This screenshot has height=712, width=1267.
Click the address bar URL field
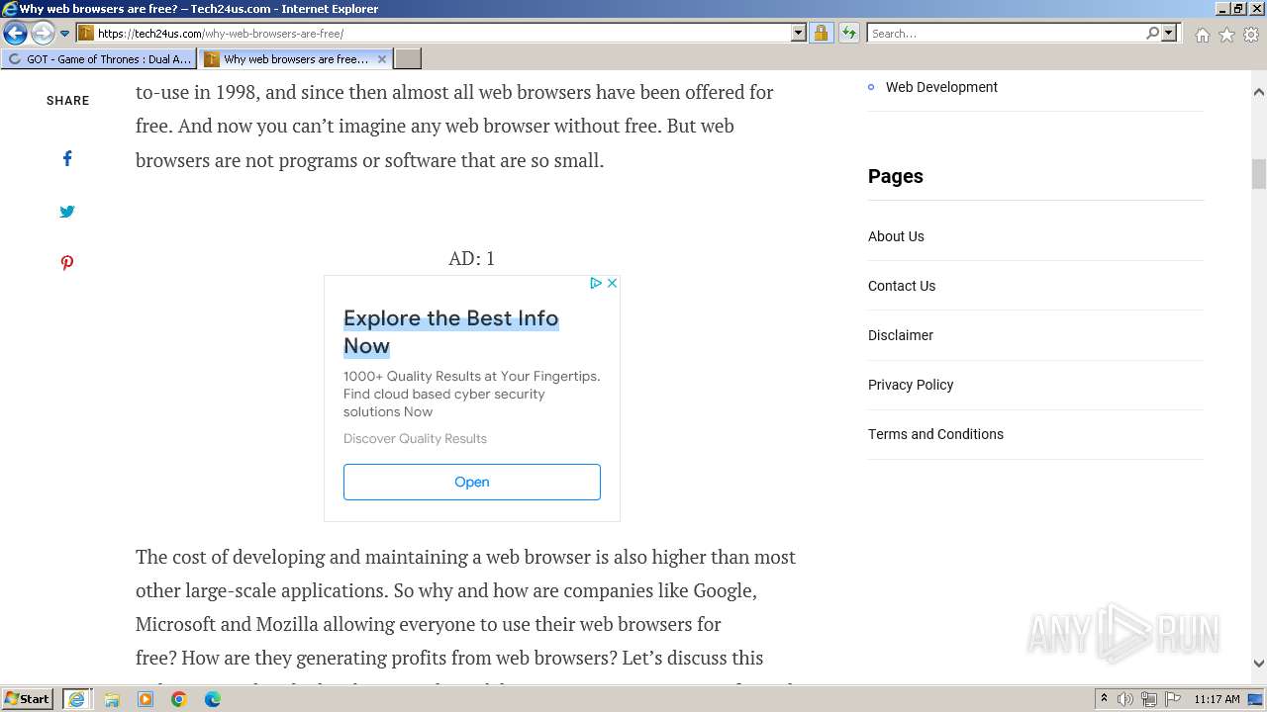click(x=441, y=33)
